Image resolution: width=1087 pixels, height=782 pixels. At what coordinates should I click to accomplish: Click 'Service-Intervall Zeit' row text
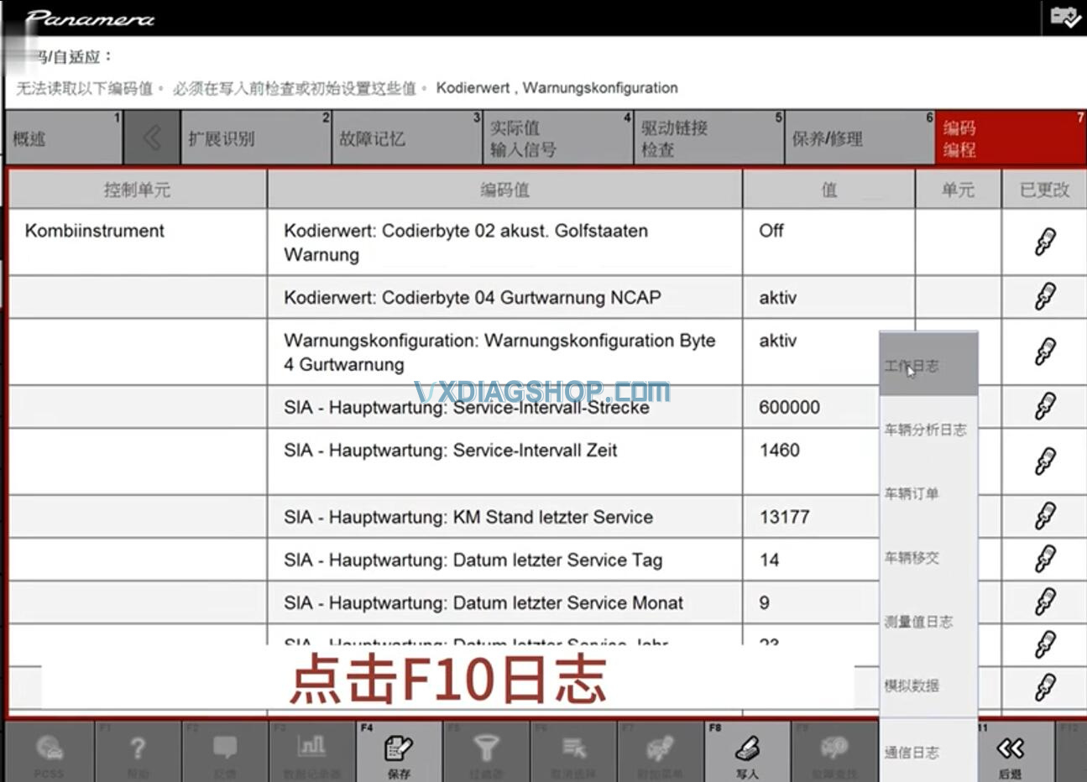click(x=450, y=451)
